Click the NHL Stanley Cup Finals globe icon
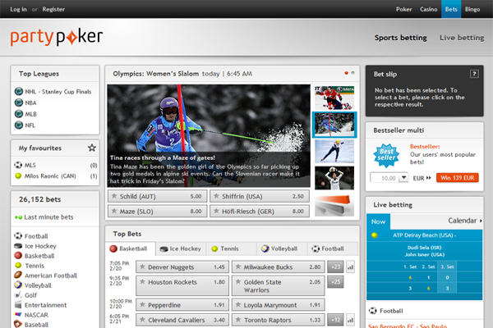493x328 pixels. pos(19,91)
